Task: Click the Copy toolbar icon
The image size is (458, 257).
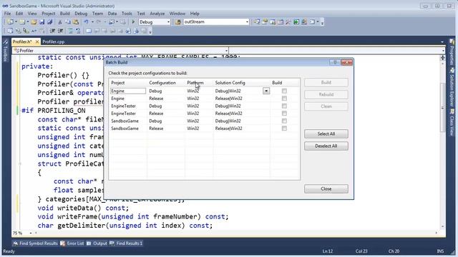Action: pos(68,22)
